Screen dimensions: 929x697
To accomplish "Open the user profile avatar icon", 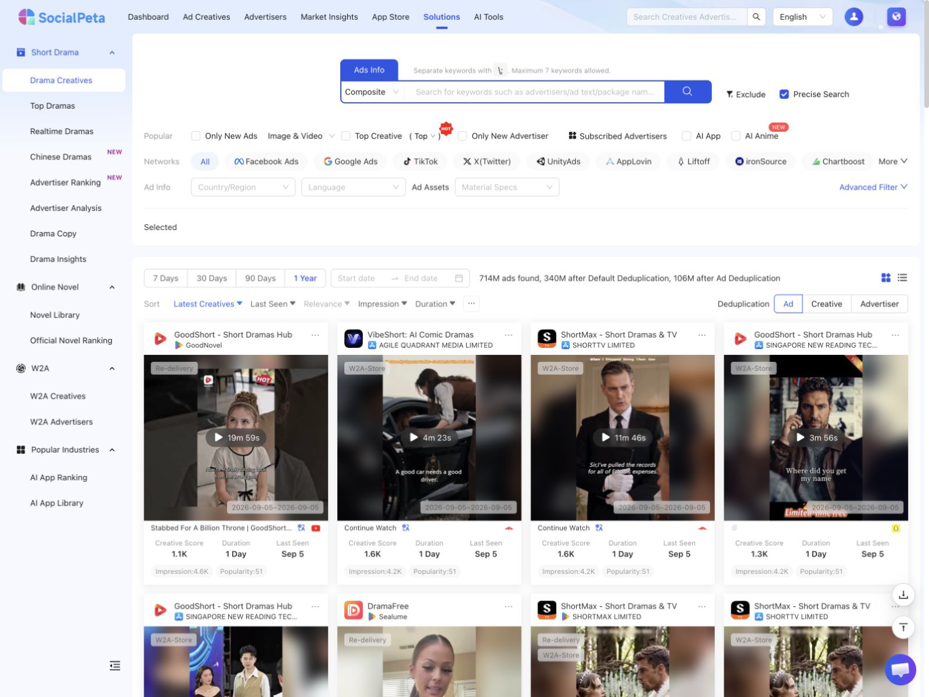I will [854, 17].
